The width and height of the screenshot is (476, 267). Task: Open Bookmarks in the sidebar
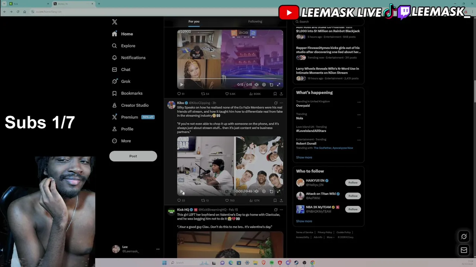tap(127, 93)
